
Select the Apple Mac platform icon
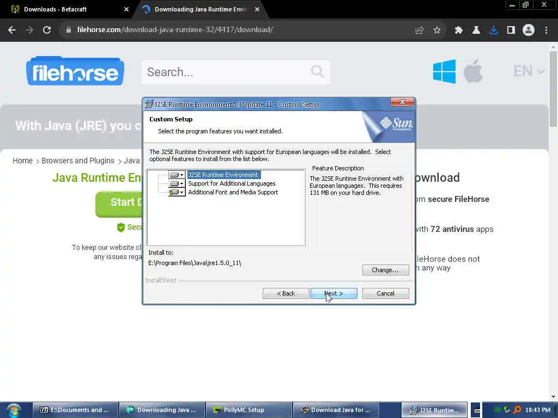(474, 71)
